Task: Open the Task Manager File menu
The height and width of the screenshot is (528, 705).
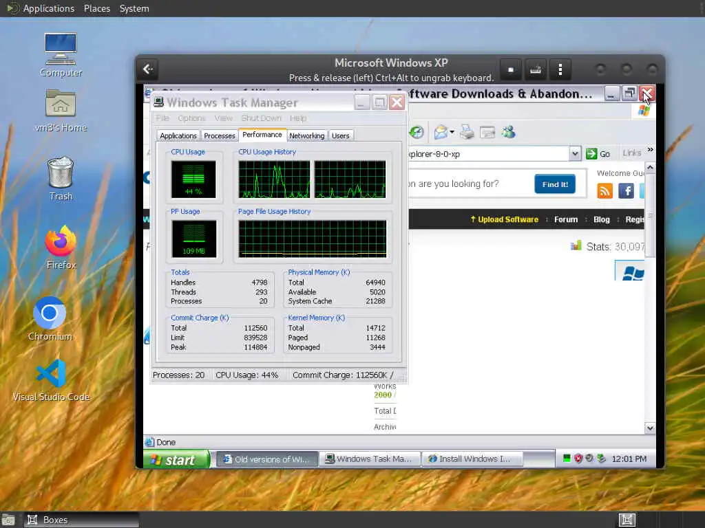Action: 162,118
